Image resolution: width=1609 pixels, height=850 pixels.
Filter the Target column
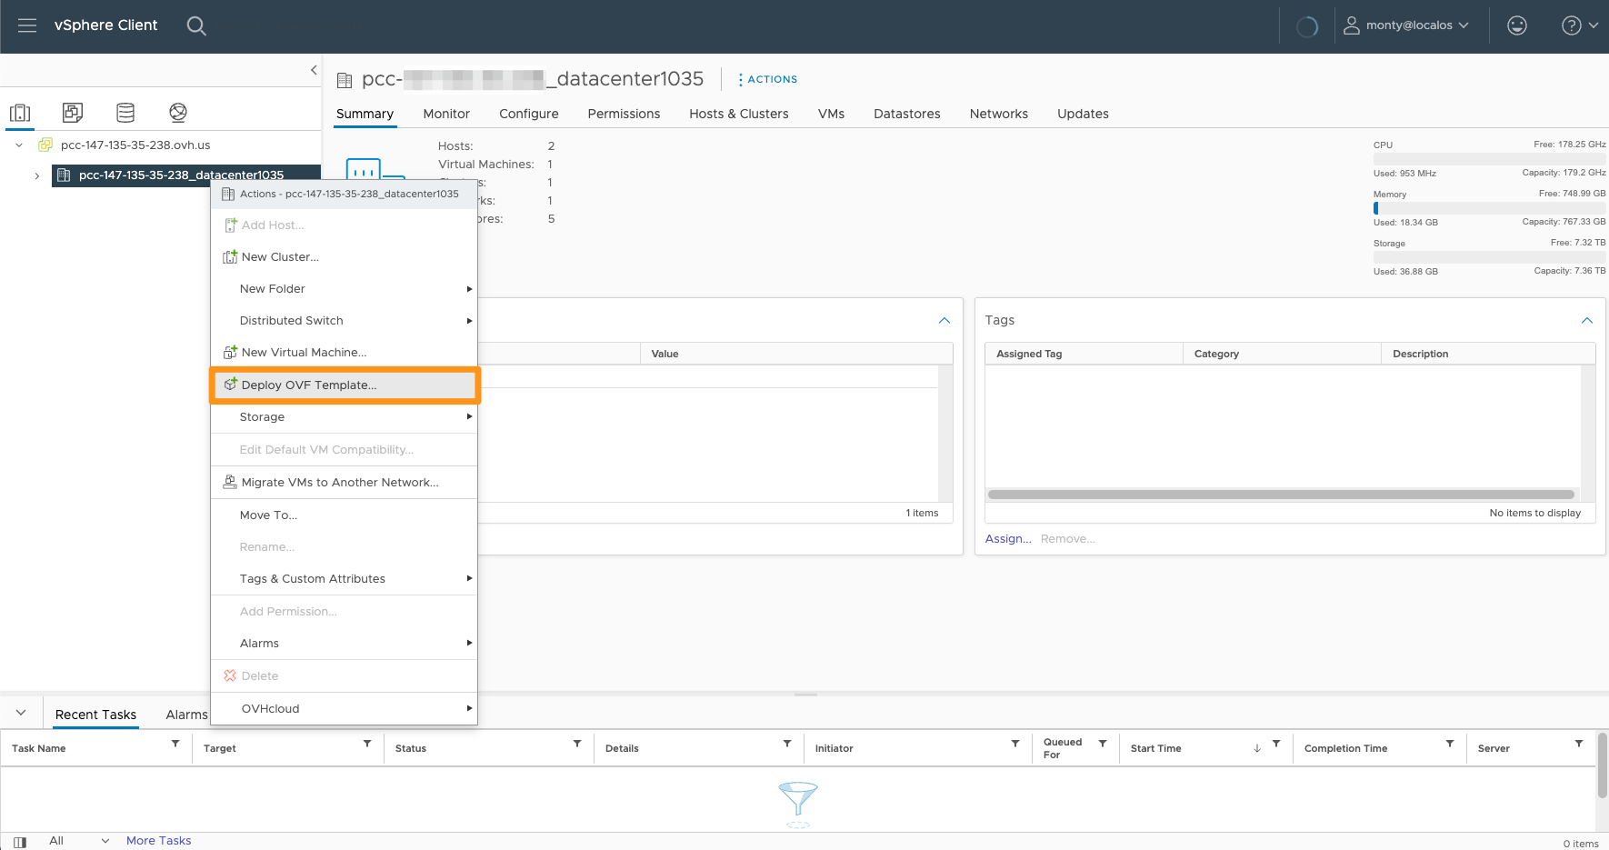[x=367, y=744]
